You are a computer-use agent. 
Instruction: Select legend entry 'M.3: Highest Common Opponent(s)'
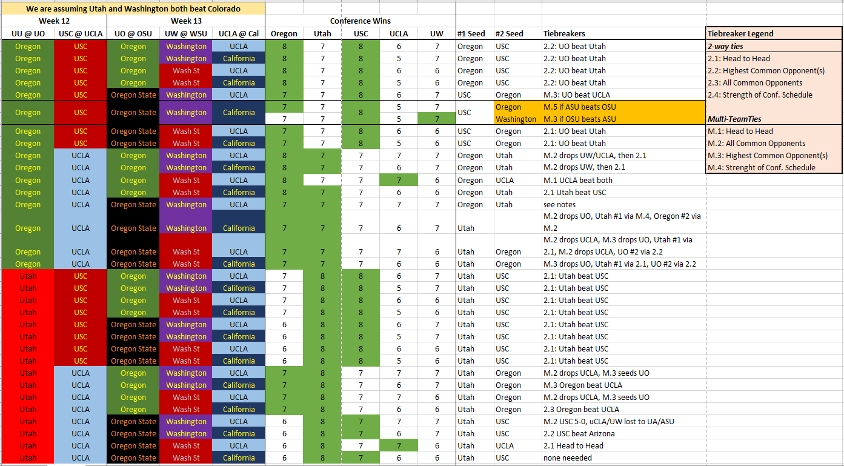(x=774, y=155)
